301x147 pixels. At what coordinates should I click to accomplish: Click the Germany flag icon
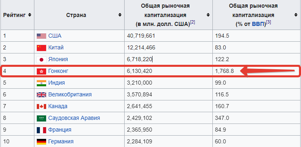pyautogui.click(x=41, y=142)
